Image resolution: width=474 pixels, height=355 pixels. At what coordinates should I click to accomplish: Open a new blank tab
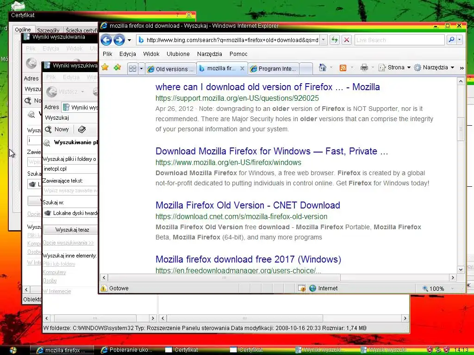click(x=306, y=69)
